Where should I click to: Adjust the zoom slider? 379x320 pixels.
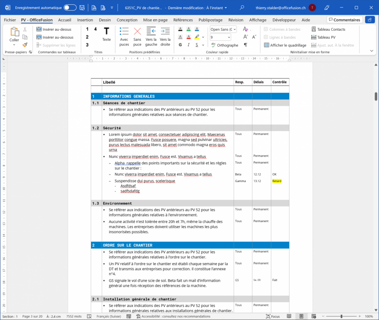click(341, 316)
